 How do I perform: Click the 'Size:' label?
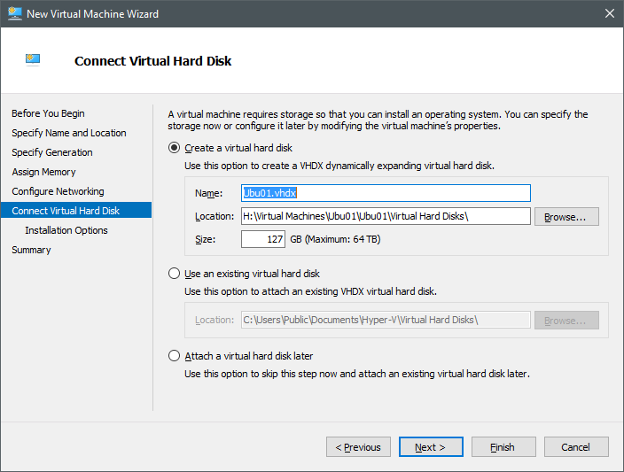tap(205, 239)
